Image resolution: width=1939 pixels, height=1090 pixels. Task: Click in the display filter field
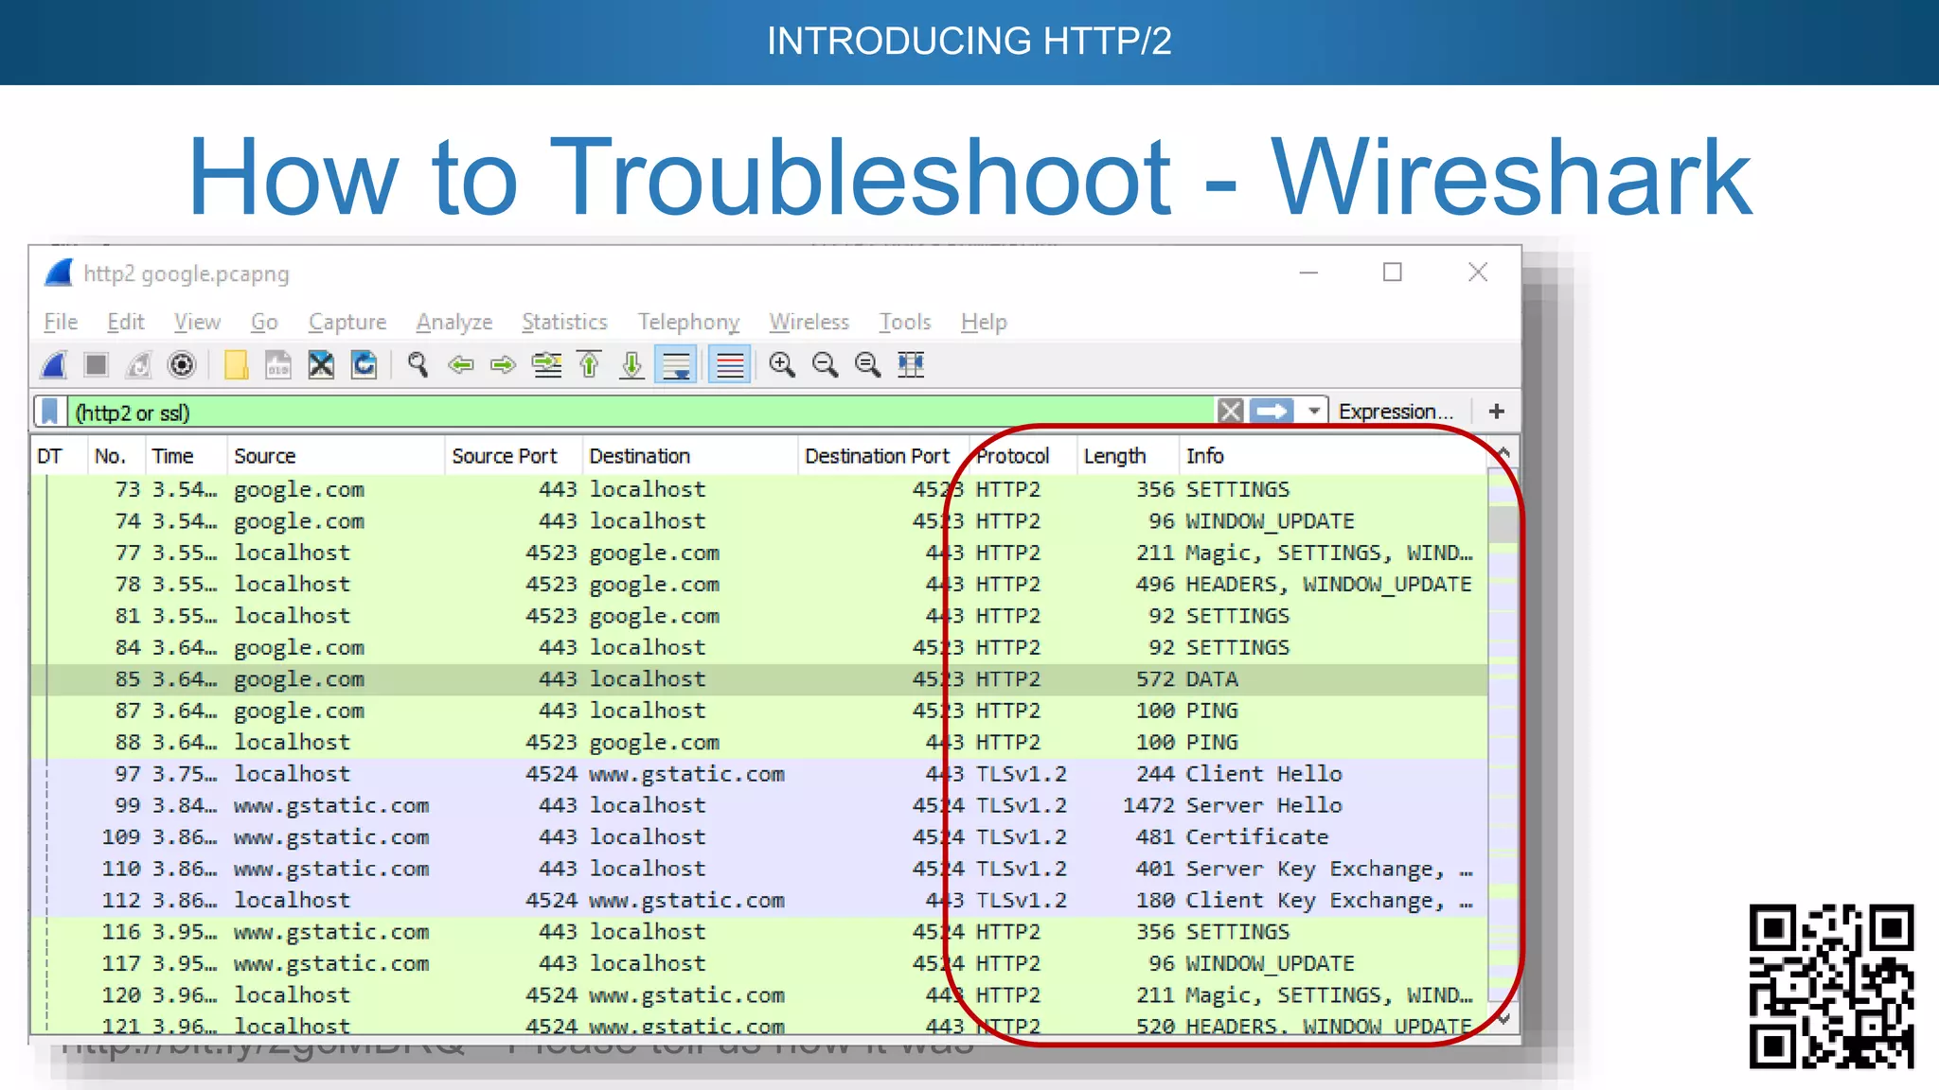point(640,412)
